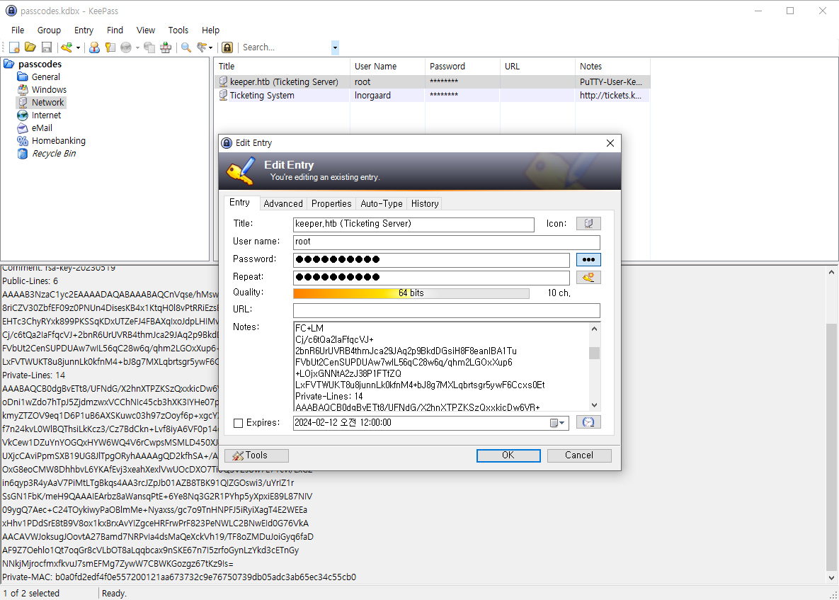The image size is (839, 600).
Task: Click the User name field
Action: pos(446,242)
